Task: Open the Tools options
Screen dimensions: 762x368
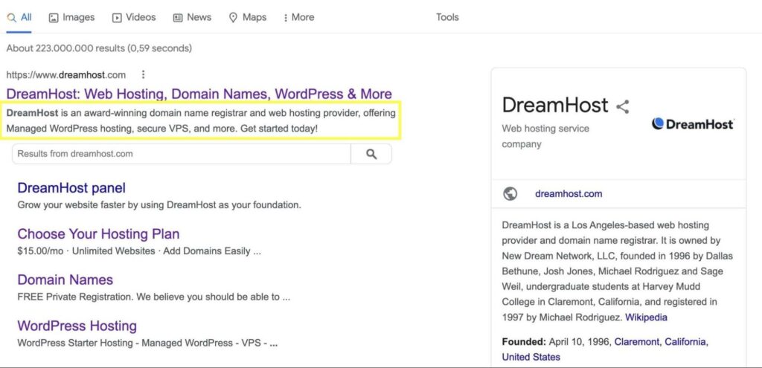Action: coord(447,18)
